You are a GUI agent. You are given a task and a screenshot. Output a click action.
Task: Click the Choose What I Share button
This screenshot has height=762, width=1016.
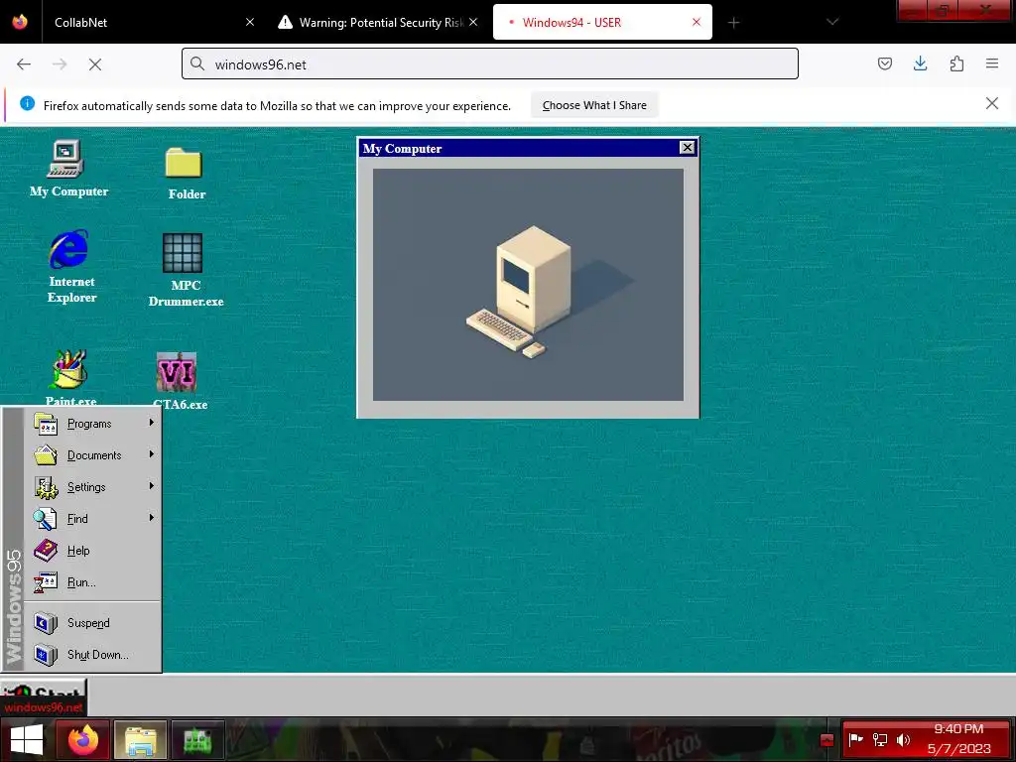coord(594,105)
